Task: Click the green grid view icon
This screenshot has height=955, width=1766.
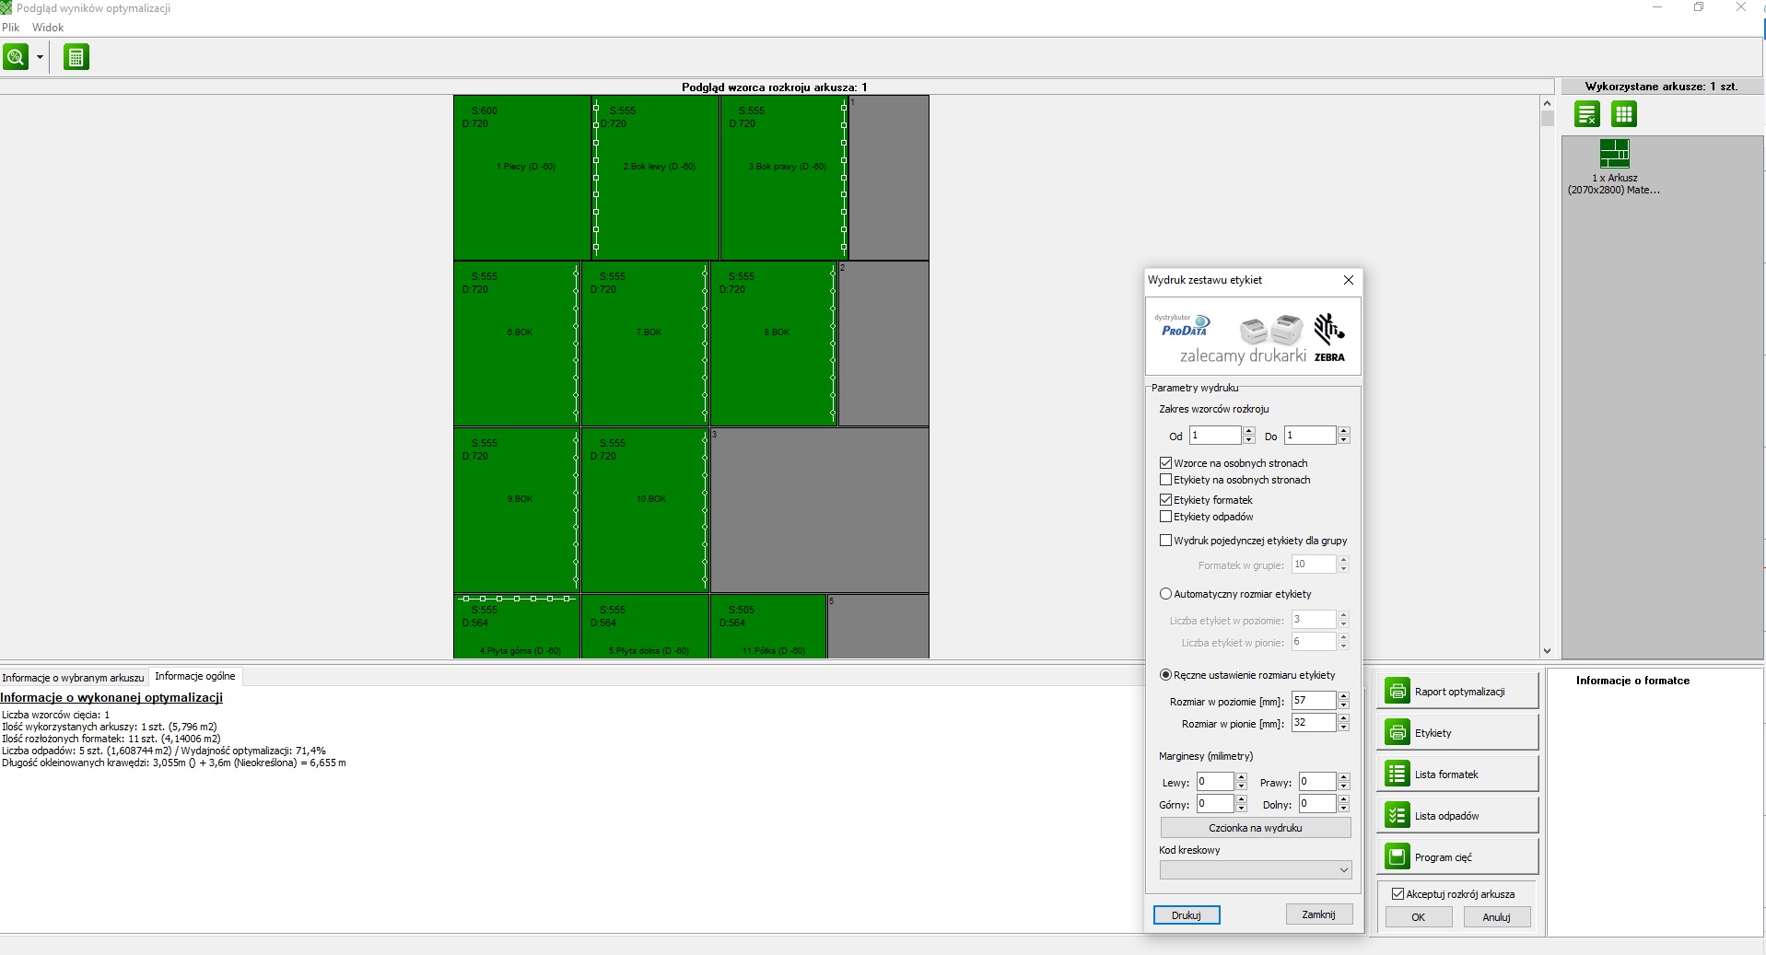Action: click(1623, 114)
